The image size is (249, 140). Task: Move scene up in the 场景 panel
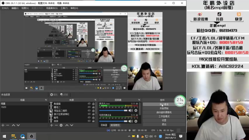tap(13, 125)
